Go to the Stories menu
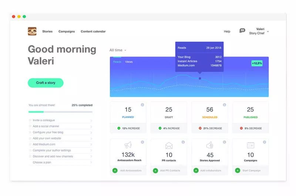 pyautogui.click(x=47, y=31)
